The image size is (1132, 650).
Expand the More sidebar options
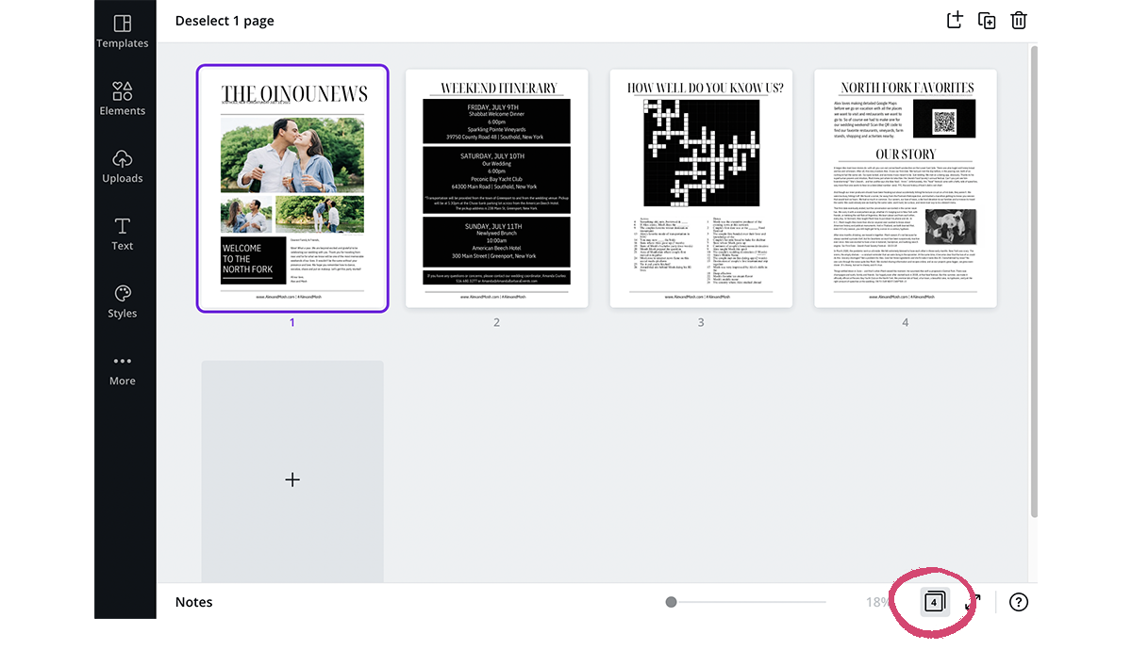tap(123, 369)
